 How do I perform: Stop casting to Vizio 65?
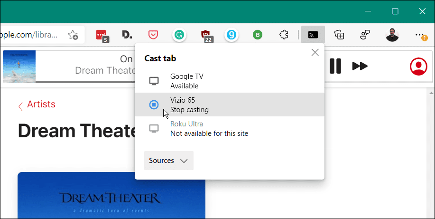pos(230,105)
